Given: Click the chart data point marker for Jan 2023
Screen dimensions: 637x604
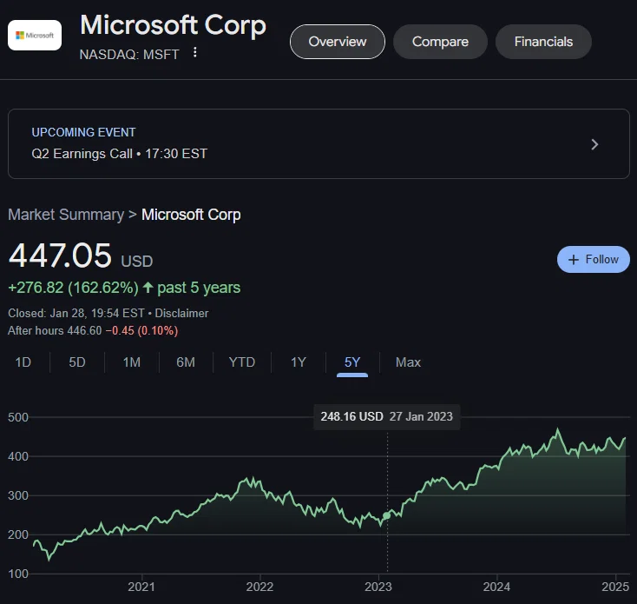Looking at the screenshot, I should pyautogui.click(x=387, y=515).
